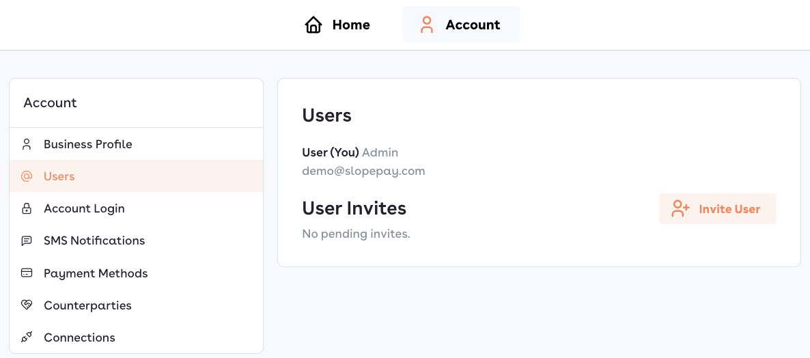Go to the Home tab label
810x358 pixels.
[351, 25]
